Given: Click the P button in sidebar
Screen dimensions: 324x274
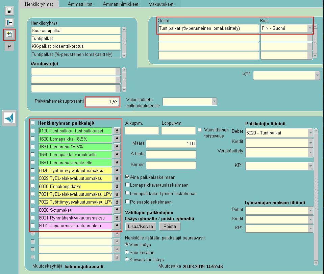Looking at the screenshot, I should (x=9, y=46).
